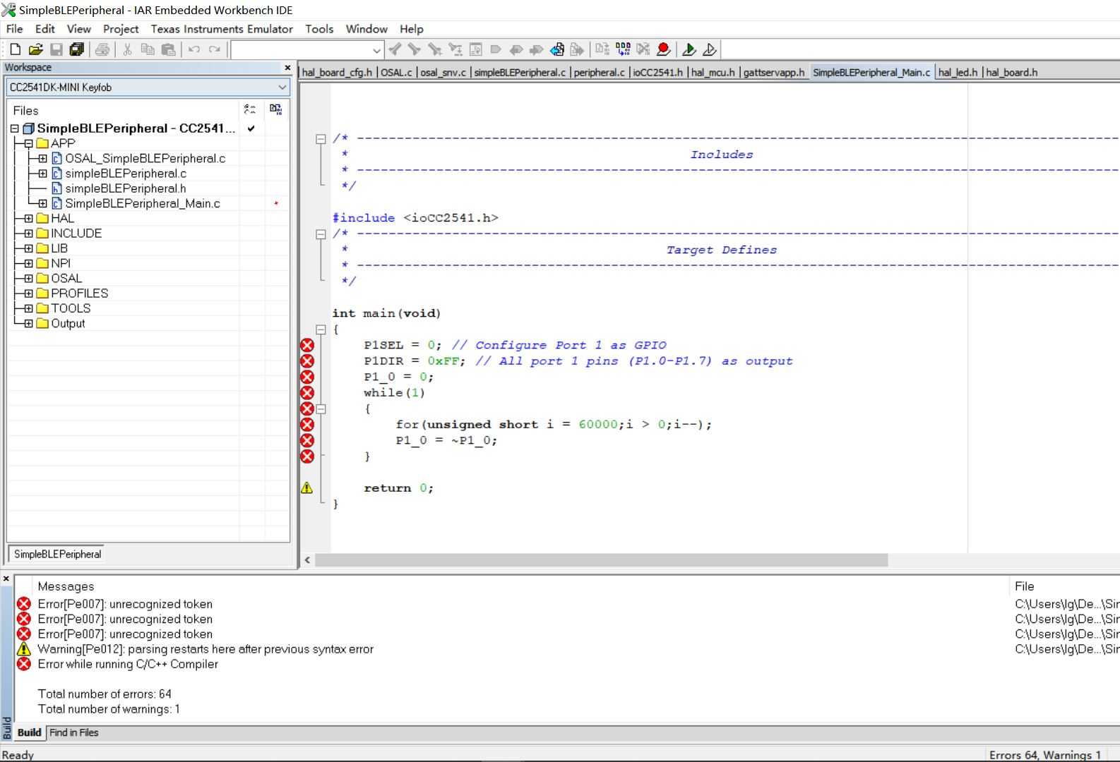Click the Navigate Forward icon
Screen dimensions: 1120x762
point(578,49)
